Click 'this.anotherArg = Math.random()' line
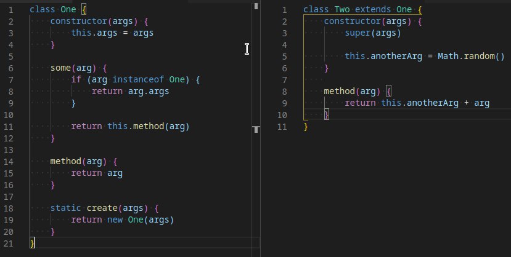 pos(425,57)
